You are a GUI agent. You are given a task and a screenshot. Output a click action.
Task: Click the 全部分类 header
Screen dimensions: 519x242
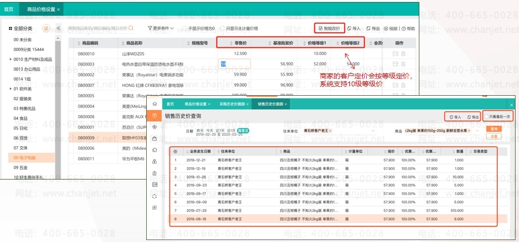pyautogui.click(x=20, y=28)
